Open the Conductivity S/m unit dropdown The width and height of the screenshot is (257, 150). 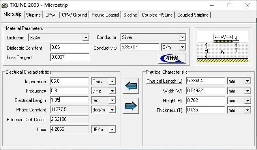[182, 47]
